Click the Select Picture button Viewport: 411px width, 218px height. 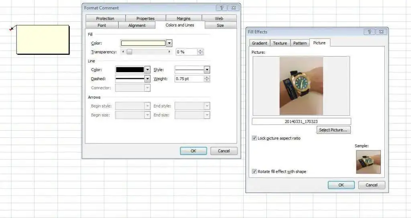[333, 130]
